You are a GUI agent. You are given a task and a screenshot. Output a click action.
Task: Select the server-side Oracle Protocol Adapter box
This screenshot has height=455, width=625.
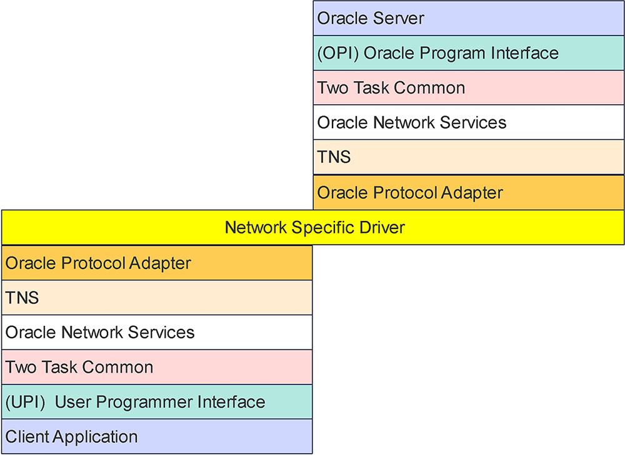pos(468,192)
